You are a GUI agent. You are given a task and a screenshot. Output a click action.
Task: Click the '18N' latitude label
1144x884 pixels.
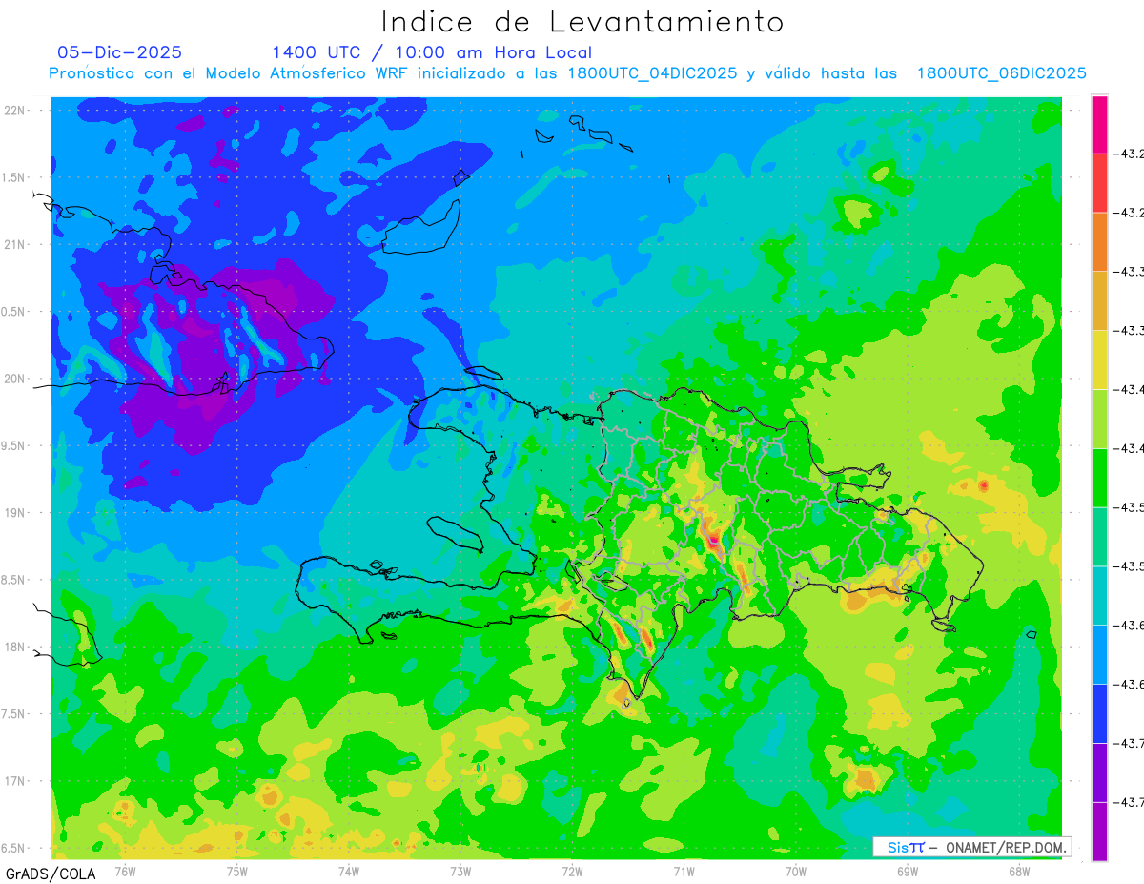point(13,647)
